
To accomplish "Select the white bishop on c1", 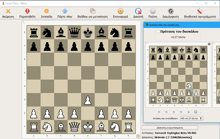I will pos(61,127).
